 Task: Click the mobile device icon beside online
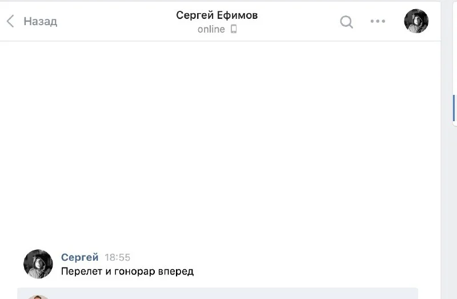tap(234, 30)
